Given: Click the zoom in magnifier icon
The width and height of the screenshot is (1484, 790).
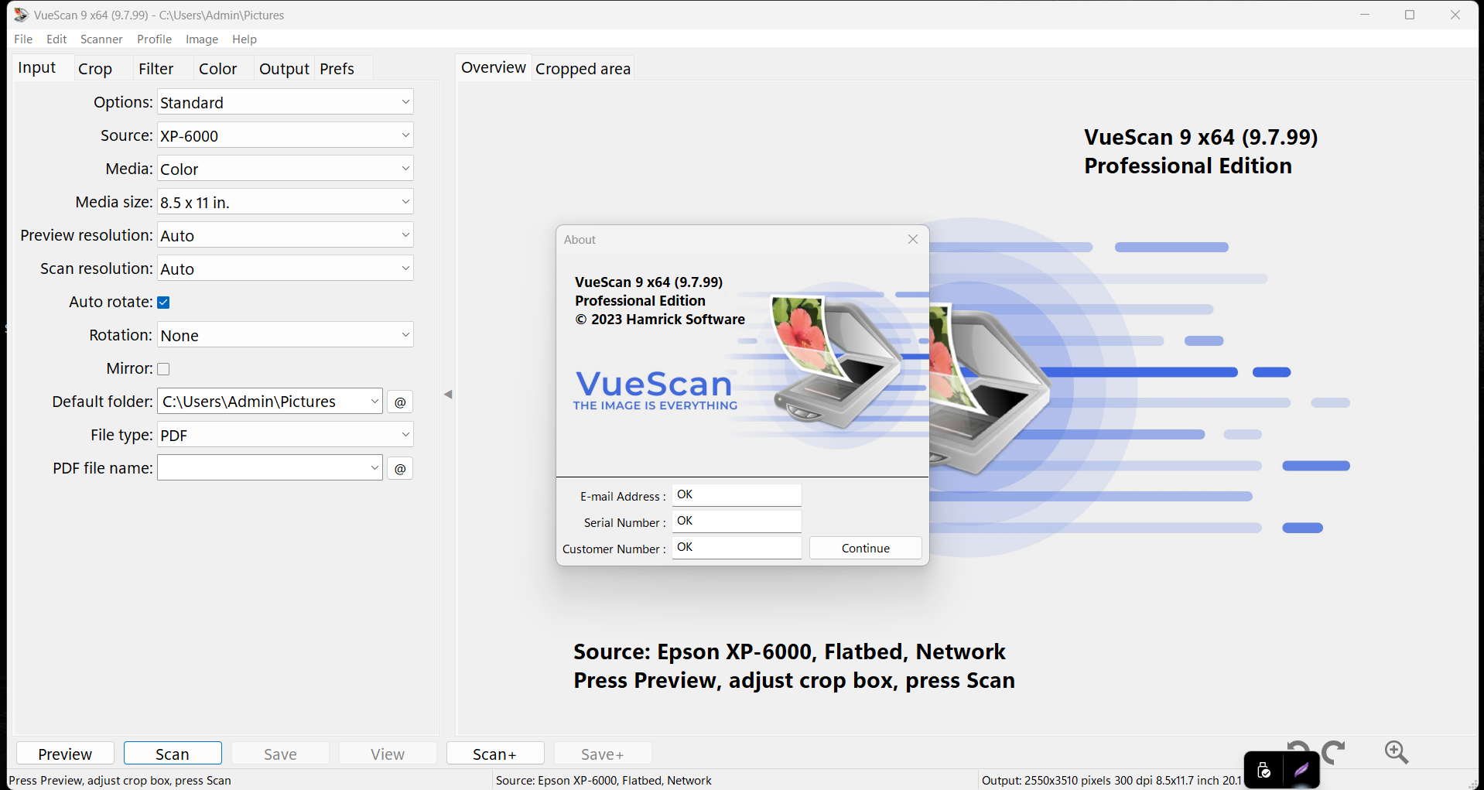Looking at the screenshot, I should tap(1396, 752).
